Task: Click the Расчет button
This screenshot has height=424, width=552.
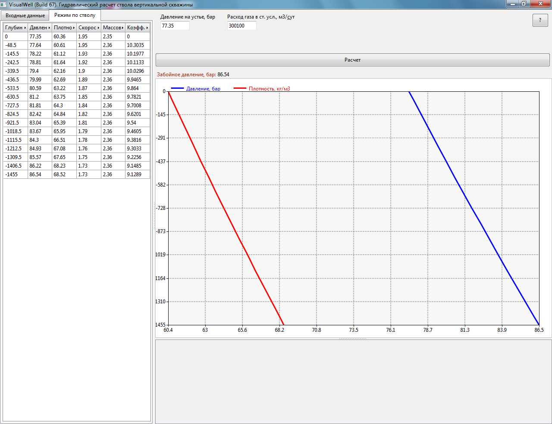Action: pyautogui.click(x=352, y=60)
